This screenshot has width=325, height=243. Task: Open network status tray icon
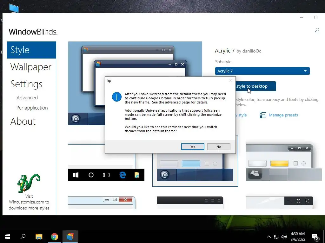[x=276, y=237]
